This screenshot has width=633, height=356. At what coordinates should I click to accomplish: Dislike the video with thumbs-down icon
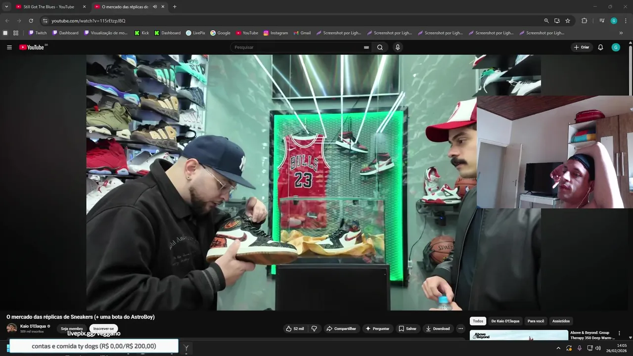tap(314, 329)
